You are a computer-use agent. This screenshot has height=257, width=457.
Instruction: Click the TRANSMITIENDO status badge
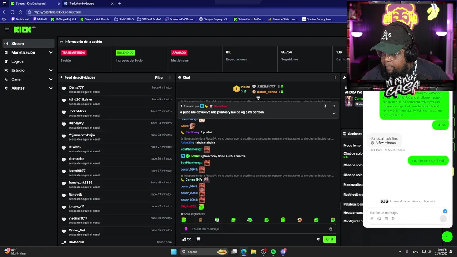74,52
